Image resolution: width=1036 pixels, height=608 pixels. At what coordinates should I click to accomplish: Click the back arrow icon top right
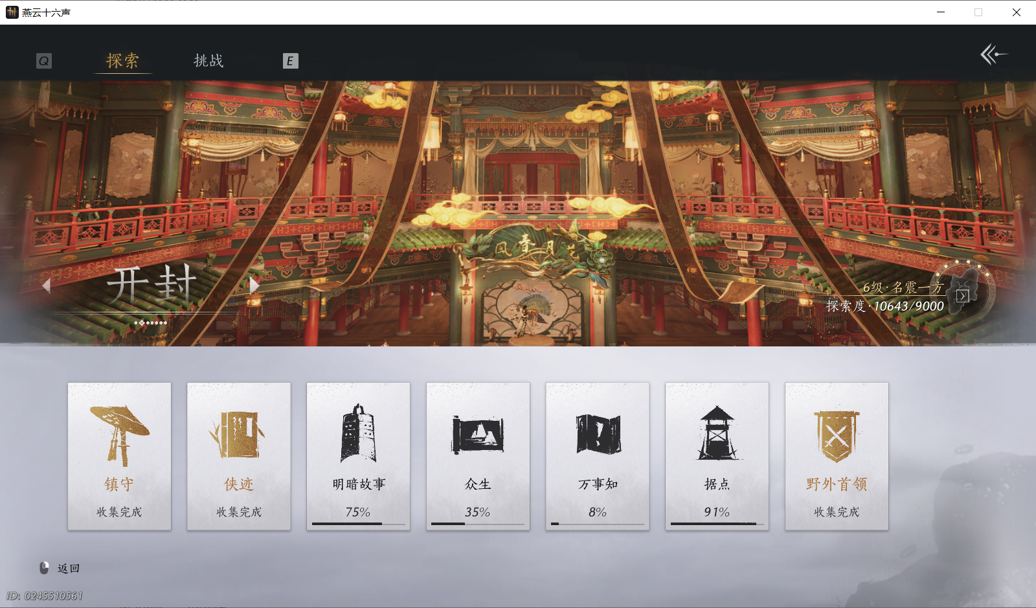994,54
